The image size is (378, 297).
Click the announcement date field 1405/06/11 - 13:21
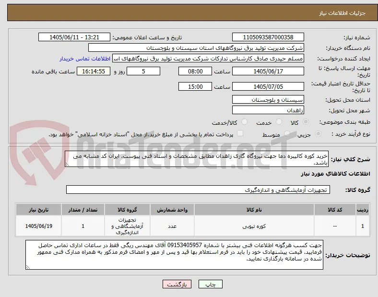(x=74, y=37)
